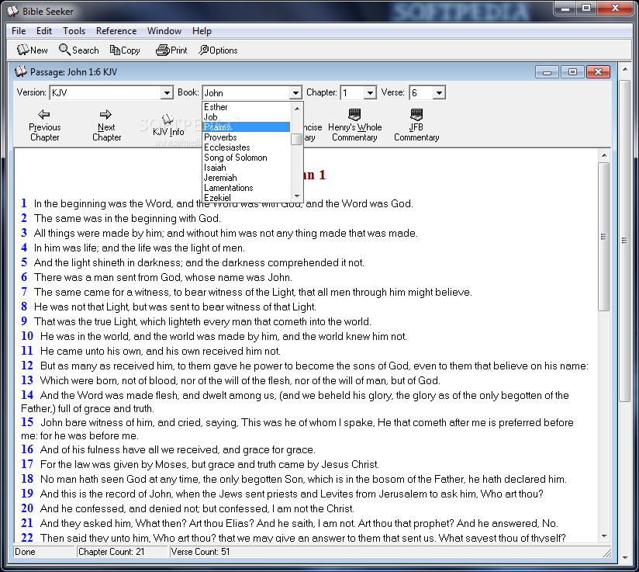Click verse number 18 link
Image resolution: width=639 pixels, height=572 pixels.
click(27, 479)
